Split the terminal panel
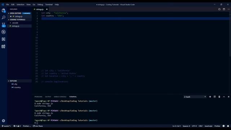The image size is (231, 130). (215, 97)
